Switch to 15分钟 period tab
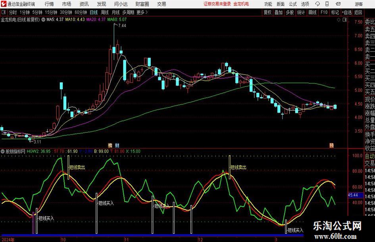Screen dimensions: 375x242 pyautogui.click(x=51, y=12)
